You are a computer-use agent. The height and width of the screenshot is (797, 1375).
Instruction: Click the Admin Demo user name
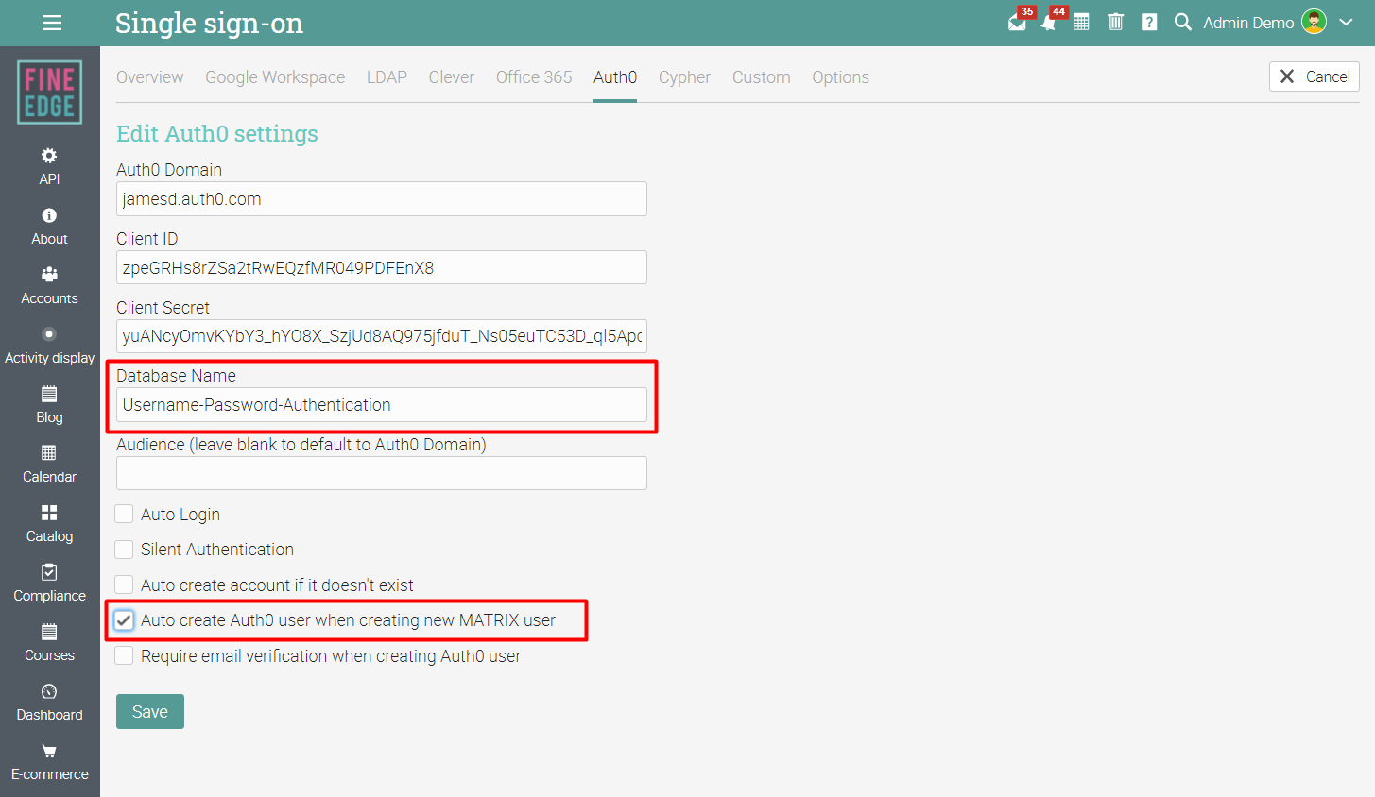point(1248,23)
